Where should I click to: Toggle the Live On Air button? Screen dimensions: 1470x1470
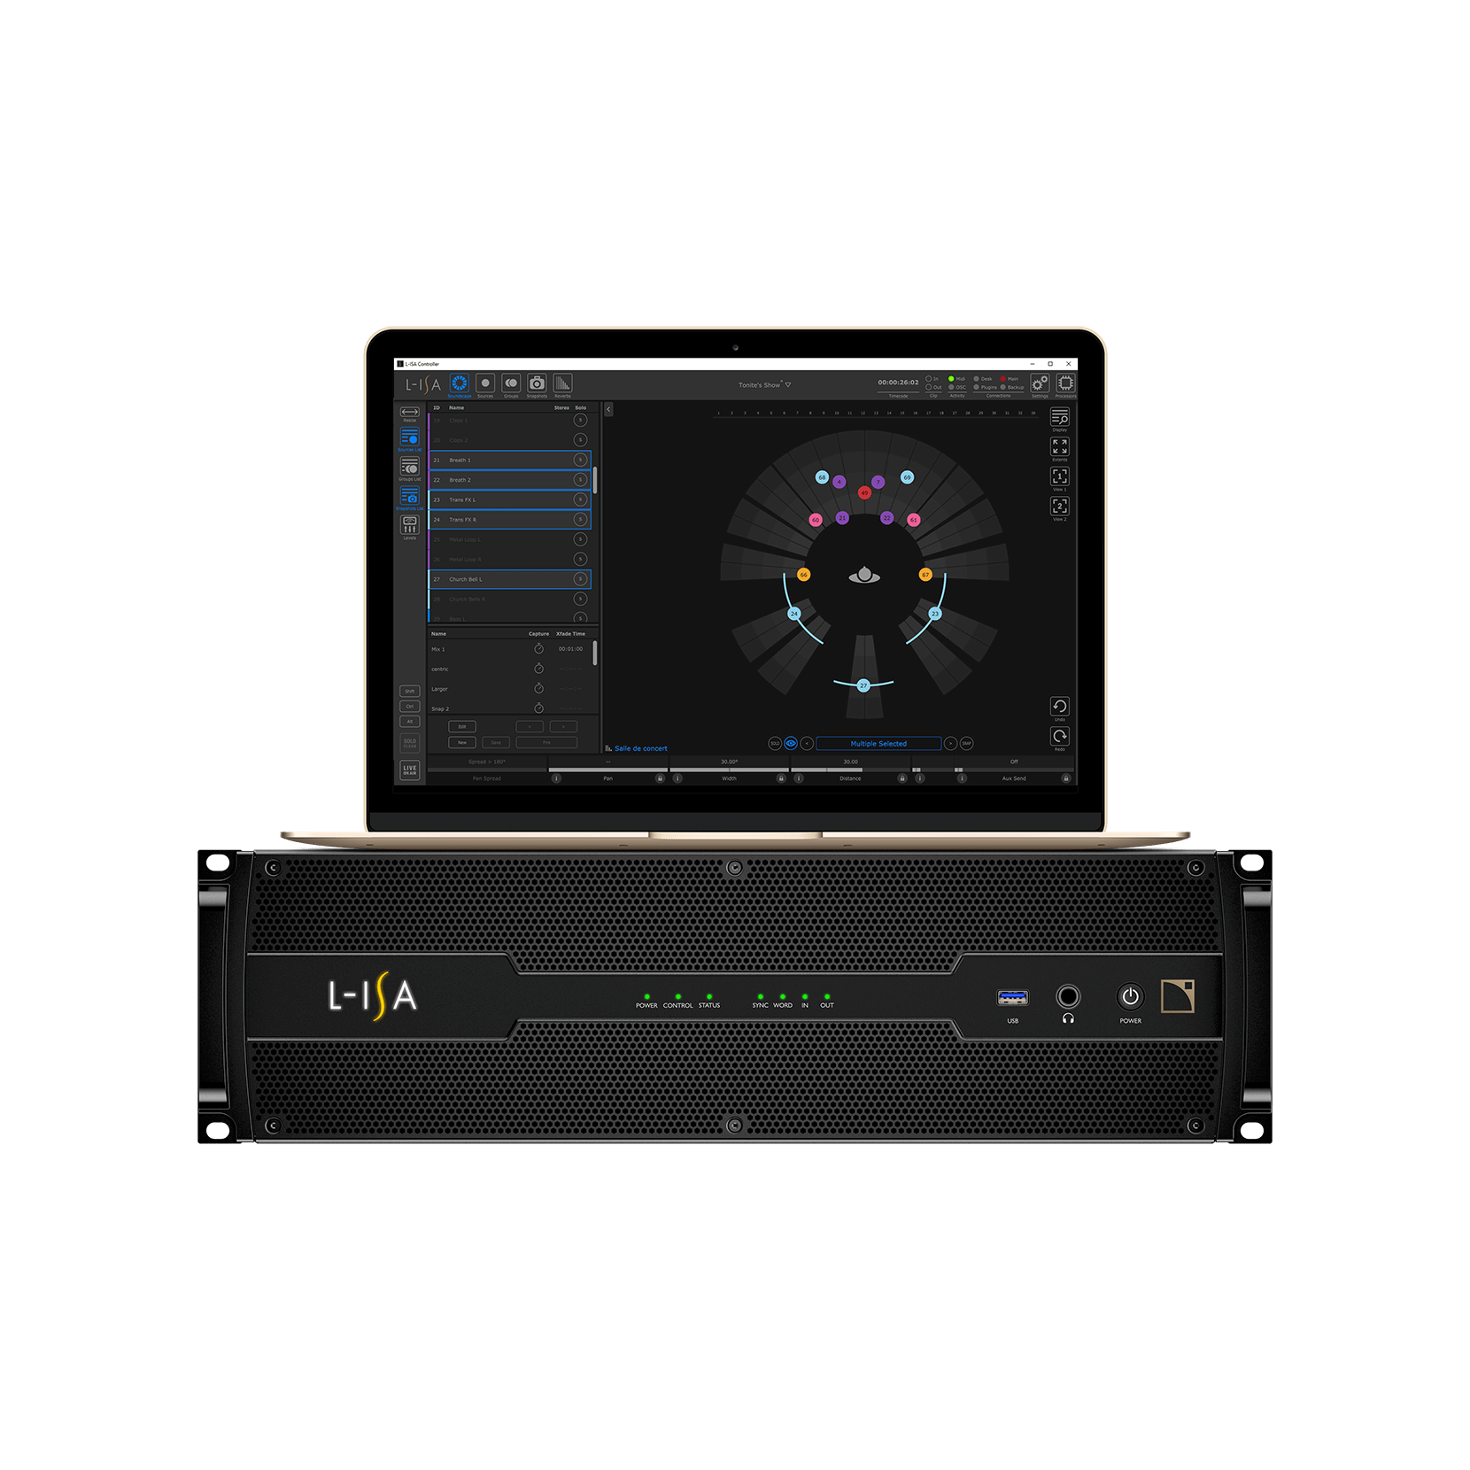409,770
